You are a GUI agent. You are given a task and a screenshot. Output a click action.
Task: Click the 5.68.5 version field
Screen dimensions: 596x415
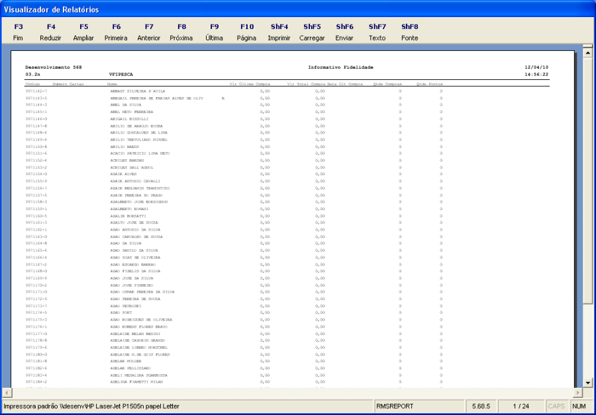(481, 406)
